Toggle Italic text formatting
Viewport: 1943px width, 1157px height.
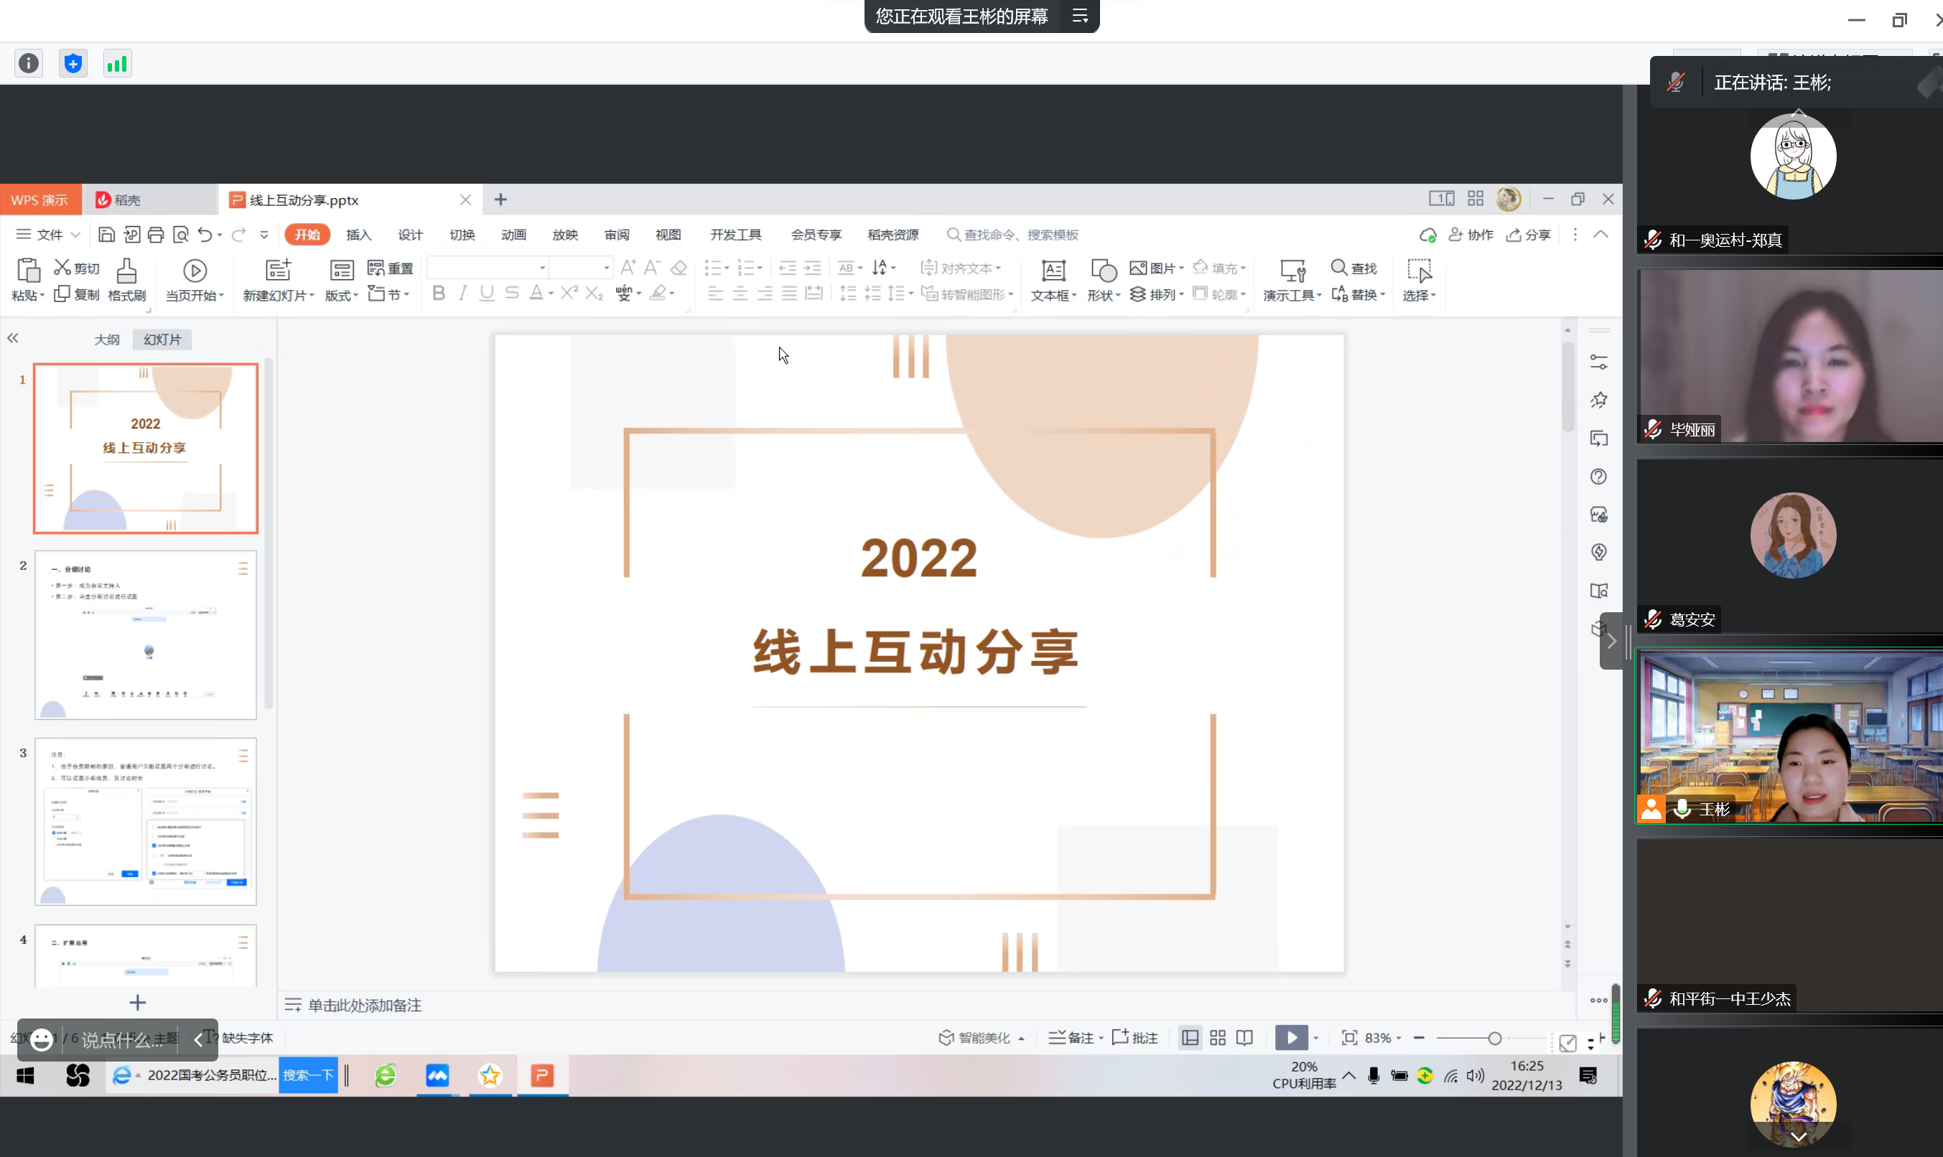coord(462,293)
